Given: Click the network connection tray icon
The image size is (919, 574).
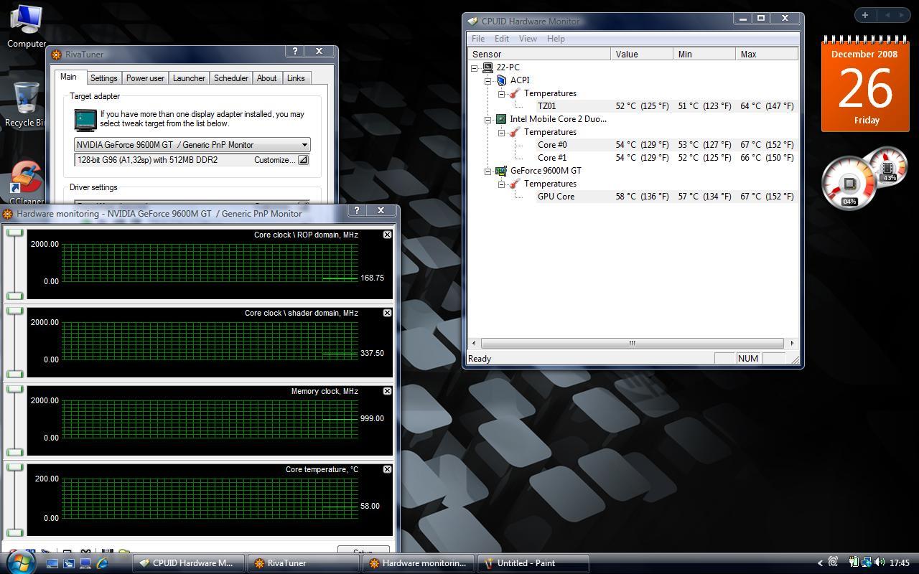Looking at the screenshot, I should [x=867, y=563].
